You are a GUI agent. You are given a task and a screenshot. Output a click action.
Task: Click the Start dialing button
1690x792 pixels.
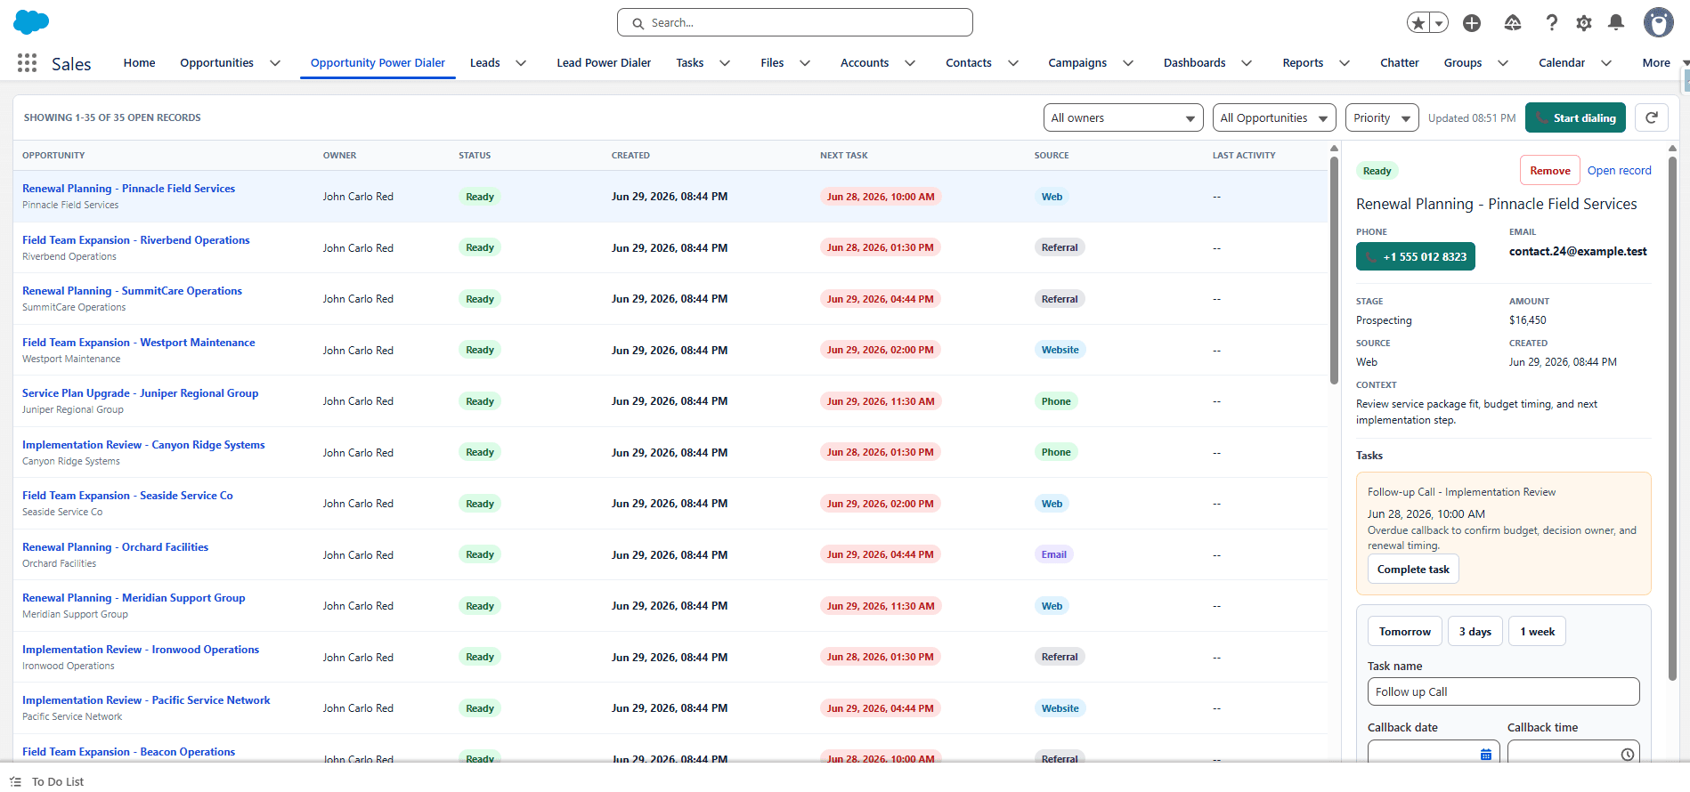click(x=1575, y=117)
